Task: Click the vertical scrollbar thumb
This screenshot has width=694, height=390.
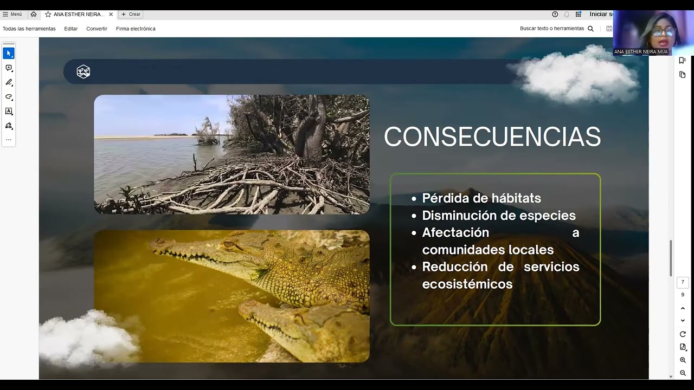Action: 671,258
